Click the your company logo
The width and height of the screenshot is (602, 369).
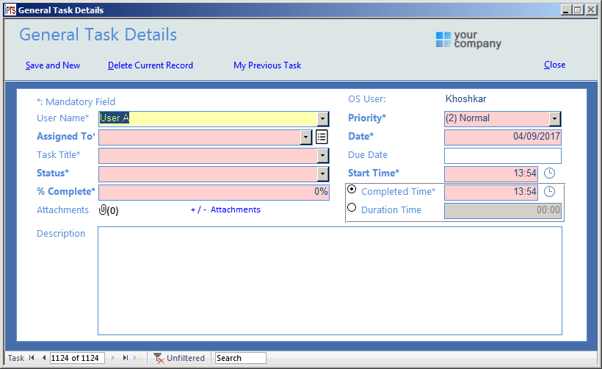click(x=469, y=40)
